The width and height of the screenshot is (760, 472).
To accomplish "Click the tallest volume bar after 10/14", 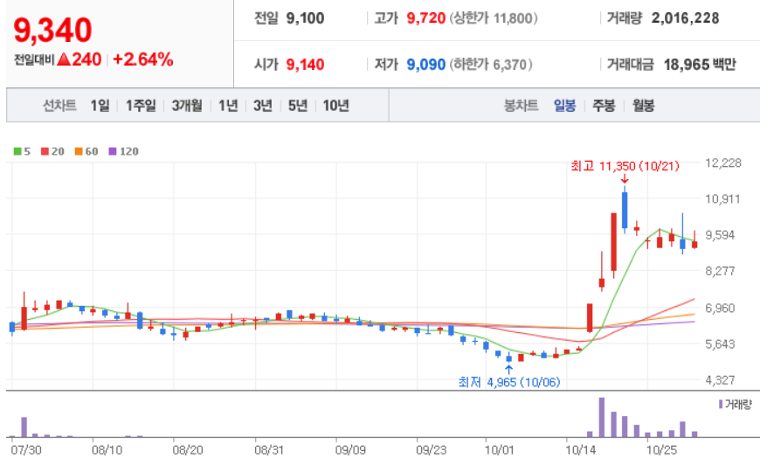I will (x=602, y=417).
